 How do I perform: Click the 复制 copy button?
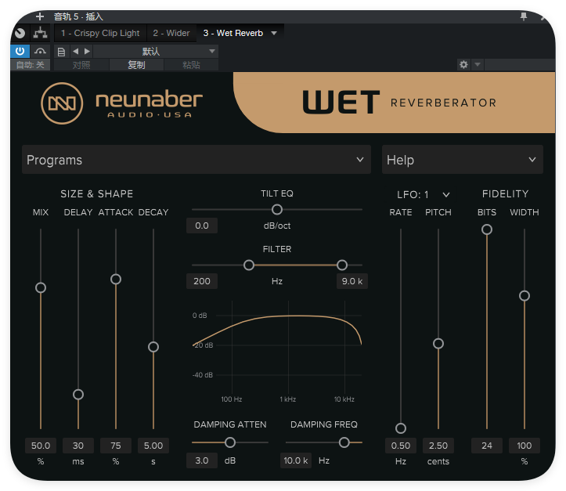point(136,65)
